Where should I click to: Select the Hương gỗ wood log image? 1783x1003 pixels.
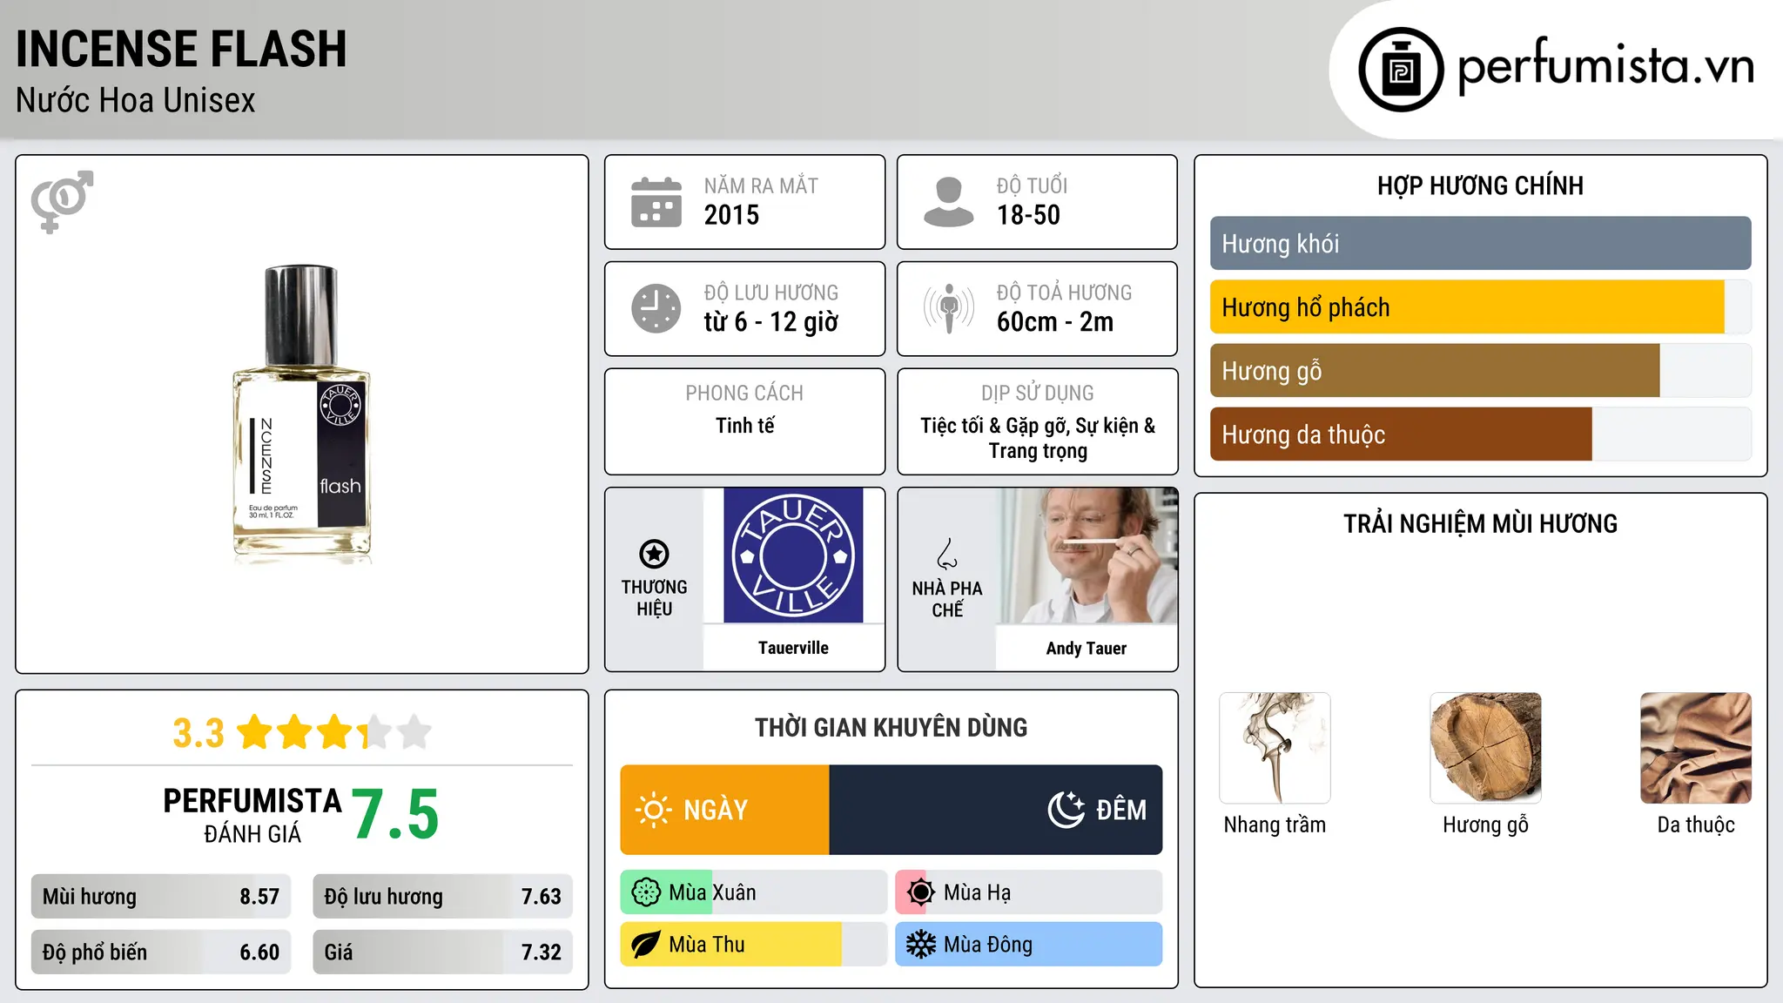point(1485,748)
